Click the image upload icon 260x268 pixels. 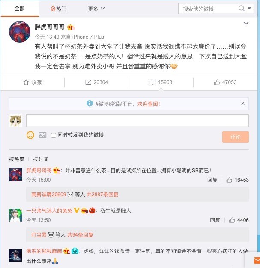click(42, 135)
